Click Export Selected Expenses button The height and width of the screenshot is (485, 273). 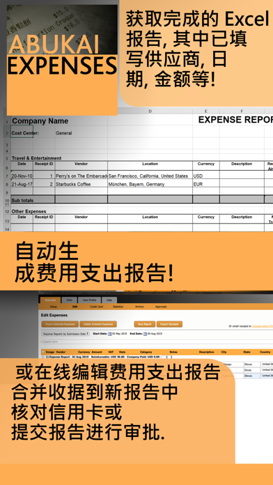pos(60,324)
